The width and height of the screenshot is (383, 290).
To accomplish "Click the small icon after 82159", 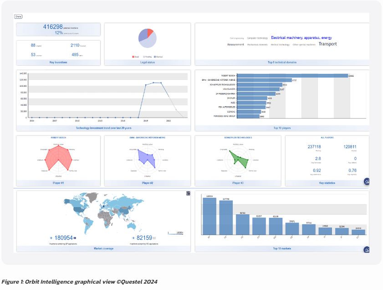I will (x=154, y=238).
